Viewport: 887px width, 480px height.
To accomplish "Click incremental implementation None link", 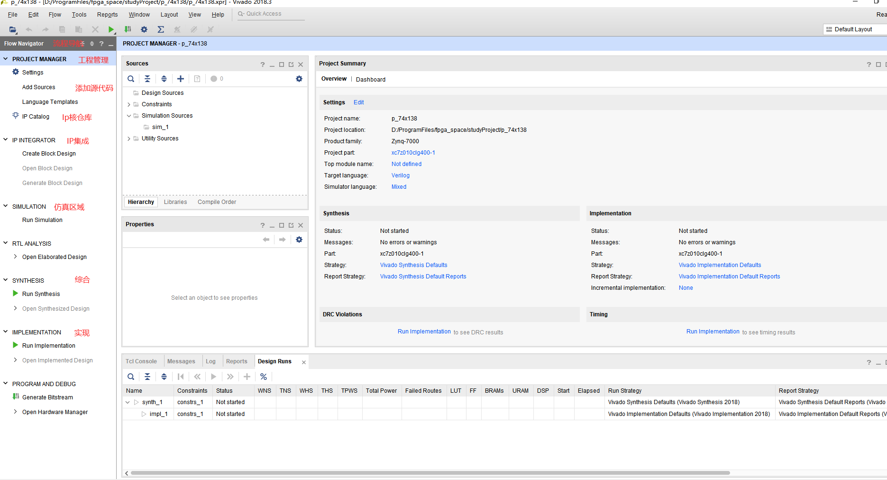I will point(686,288).
